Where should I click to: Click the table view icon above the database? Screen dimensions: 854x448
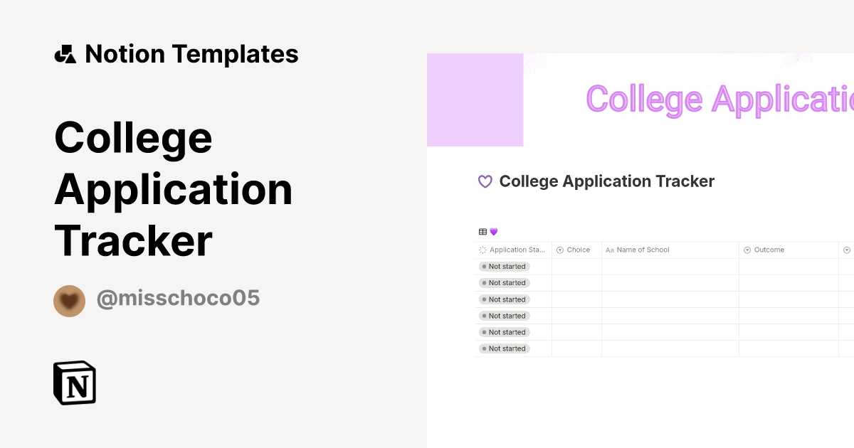pos(483,232)
